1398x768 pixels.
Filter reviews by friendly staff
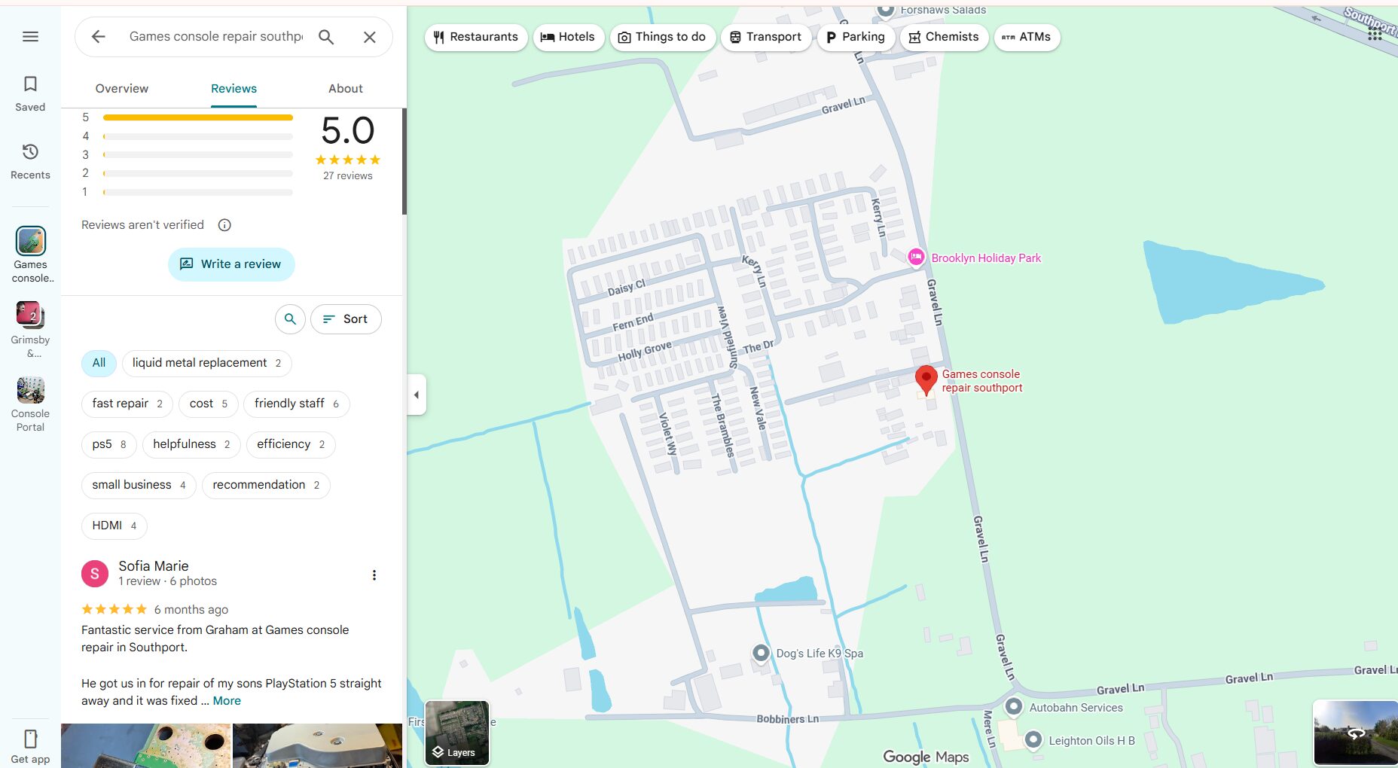297,404
